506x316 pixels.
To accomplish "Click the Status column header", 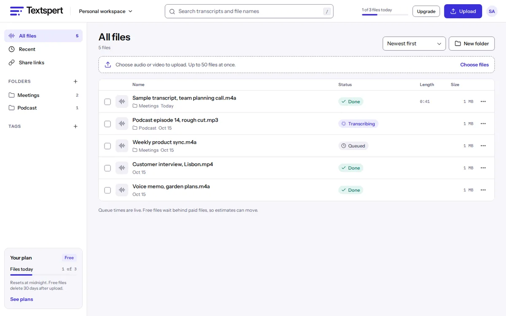I will click(x=345, y=85).
